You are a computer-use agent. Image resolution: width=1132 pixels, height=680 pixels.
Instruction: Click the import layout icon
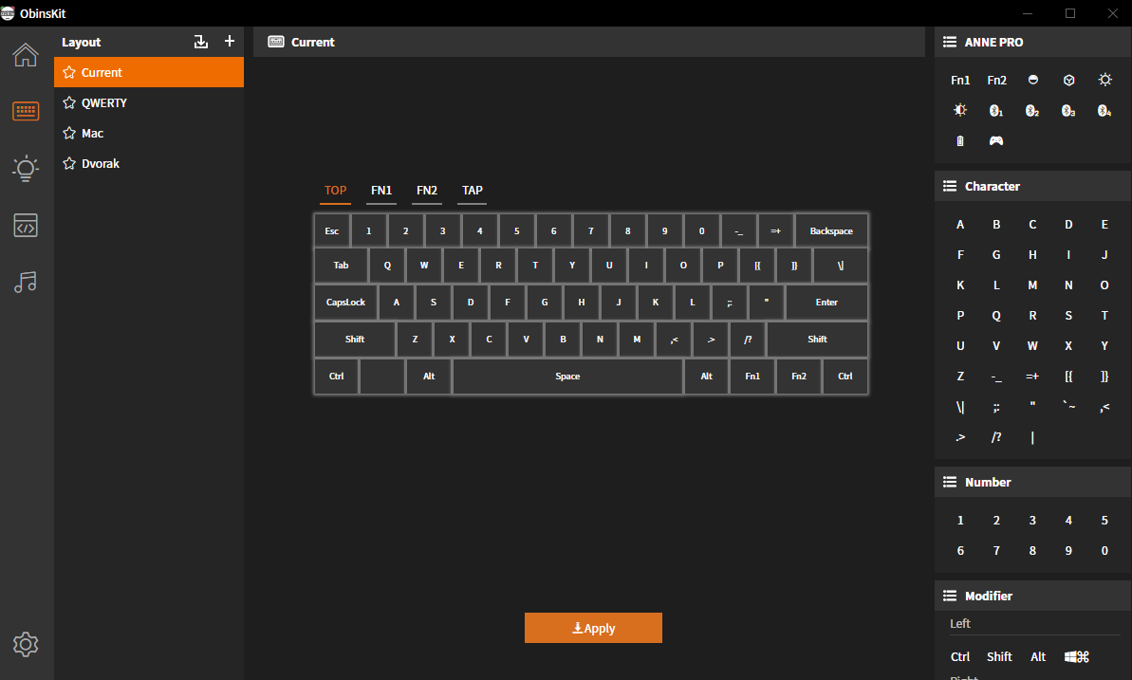click(201, 42)
